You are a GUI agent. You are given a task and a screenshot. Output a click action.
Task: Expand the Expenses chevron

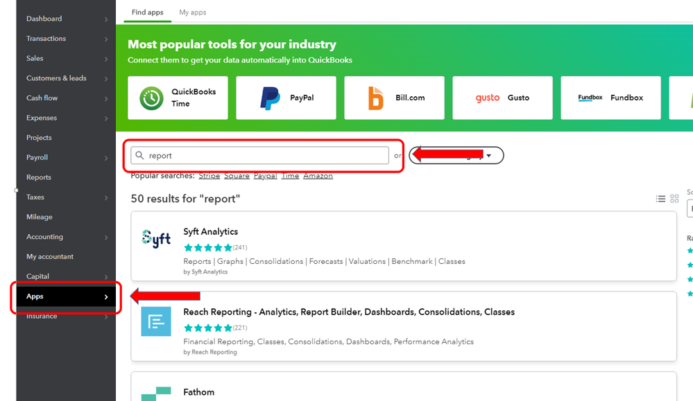pos(106,118)
